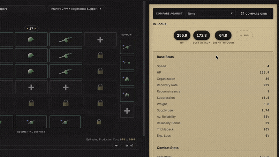The height and width of the screenshot is (157, 279).
Task: Open the support artillery company slot
Action: coord(127,47)
